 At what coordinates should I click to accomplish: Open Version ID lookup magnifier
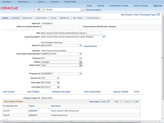[58, 78]
